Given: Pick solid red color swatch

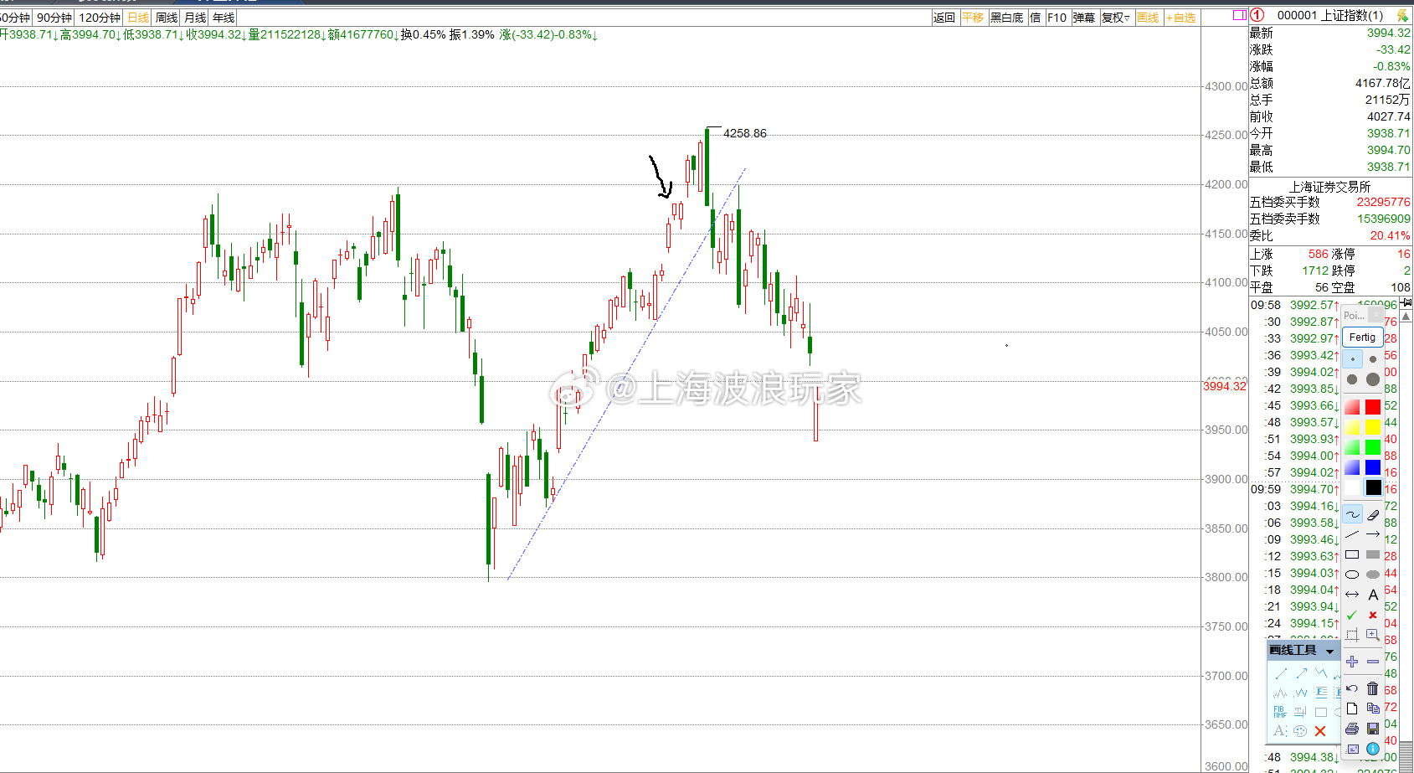Looking at the screenshot, I should [1373, 407].
